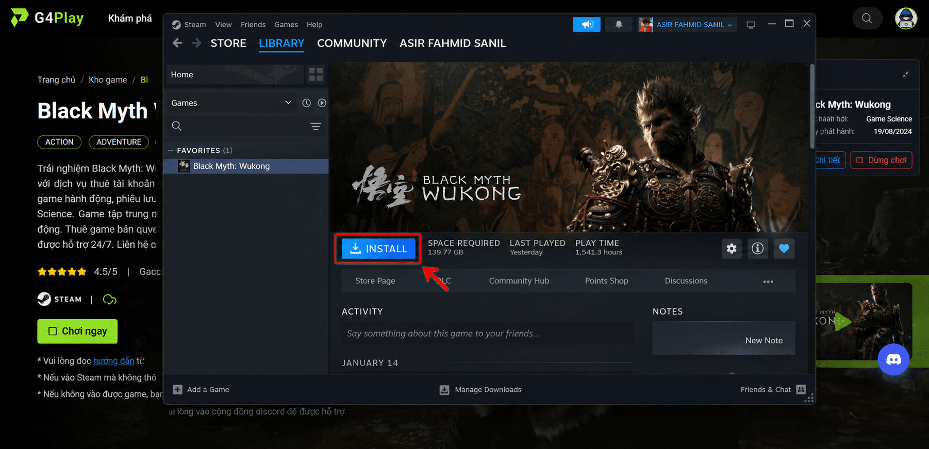Enter Steam Big Picture mode icon
The height and width of the screenshot is (449, 929).
pyautogui.click(x=751, y=25)
